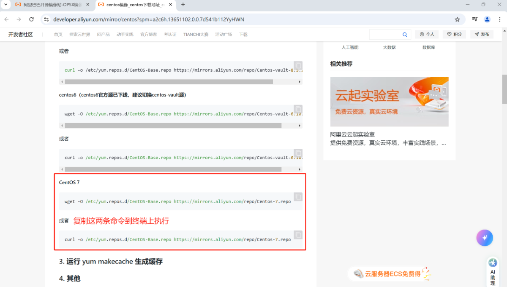Click horizontal scrollbar under Centos-vault-8 curl command
The image size is (507, 287).
click(169, 82)
